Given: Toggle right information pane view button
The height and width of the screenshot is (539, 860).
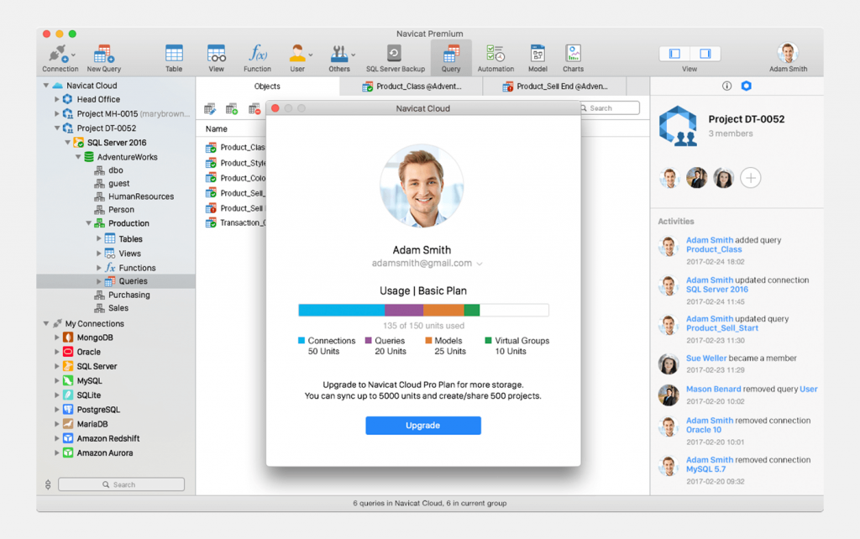Looking at the screenshot, I should tap(705, 53).
